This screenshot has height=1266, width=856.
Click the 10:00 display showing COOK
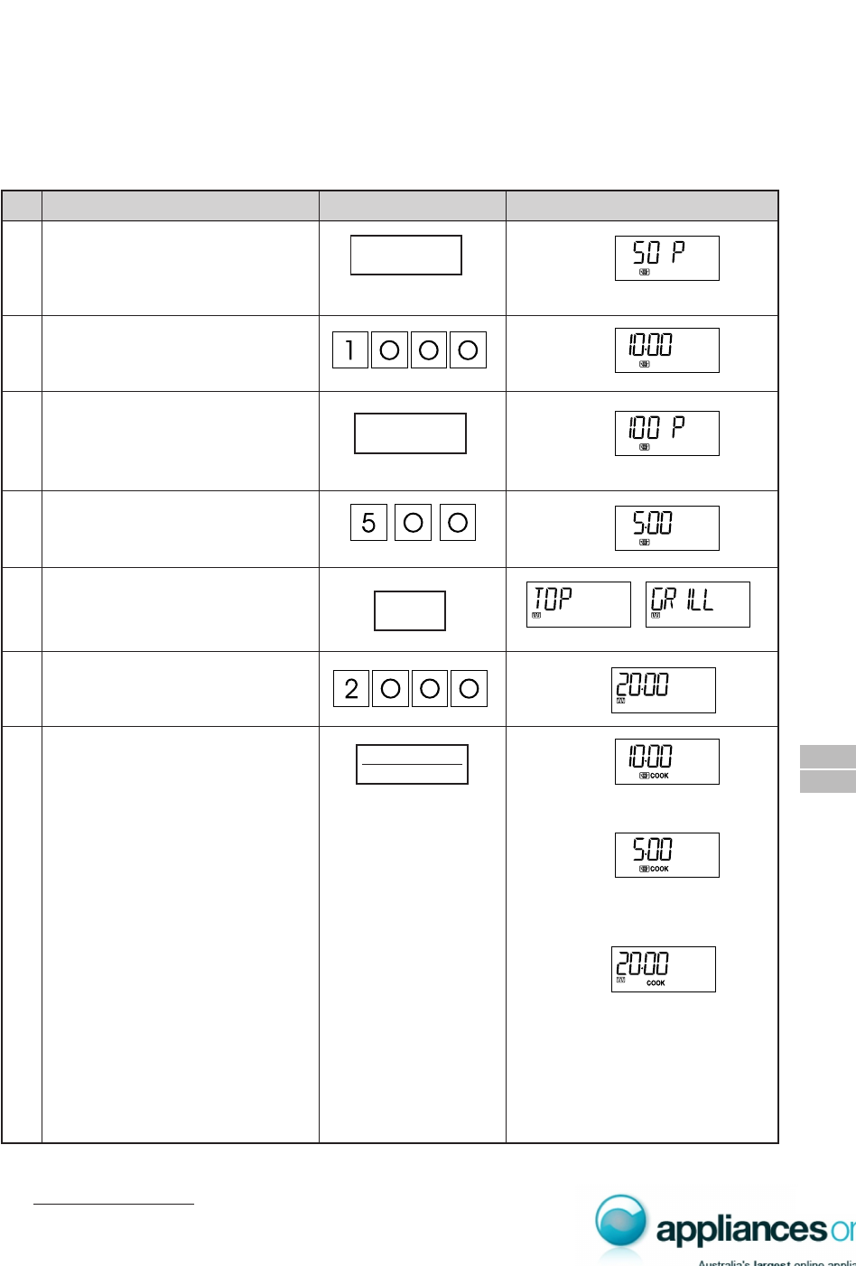click(x=666, y=761)
